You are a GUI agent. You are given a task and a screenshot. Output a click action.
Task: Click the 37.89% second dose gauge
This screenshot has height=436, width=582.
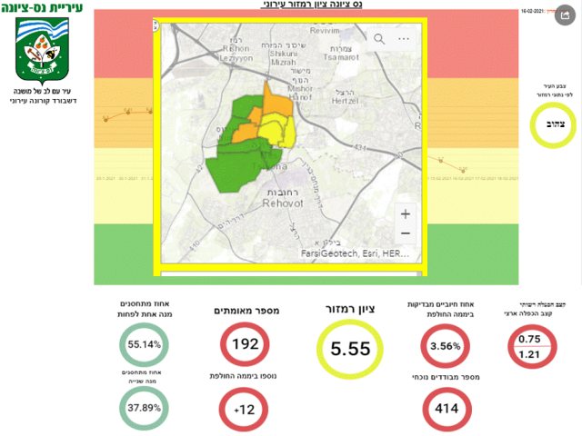(x=144, y=408)
